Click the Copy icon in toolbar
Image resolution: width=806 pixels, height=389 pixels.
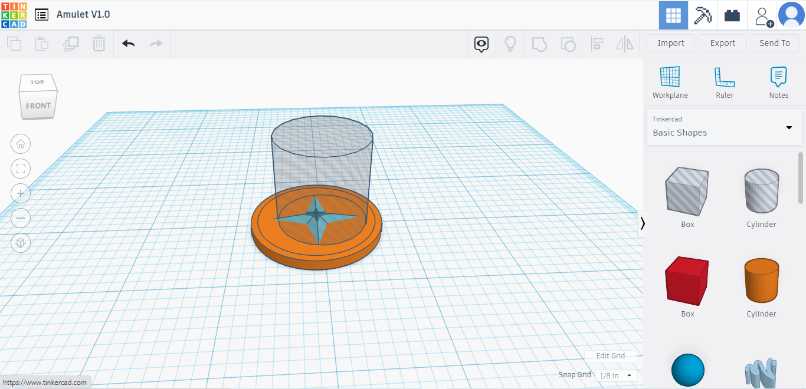coord(14,44)
